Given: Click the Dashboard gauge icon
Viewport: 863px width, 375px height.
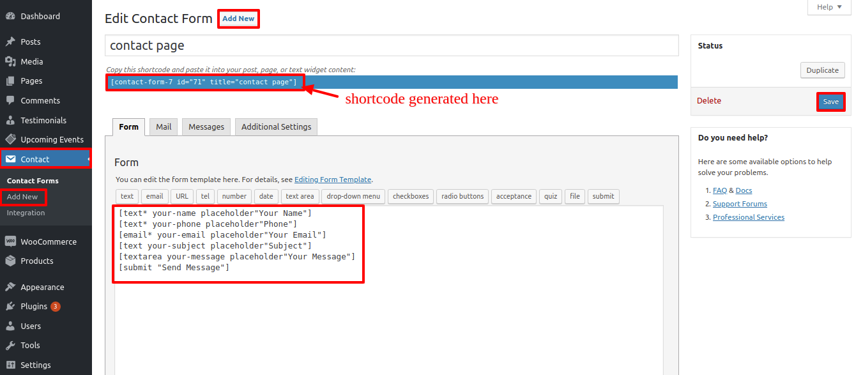Looking at the screenshot, I should tap(10, 16).
